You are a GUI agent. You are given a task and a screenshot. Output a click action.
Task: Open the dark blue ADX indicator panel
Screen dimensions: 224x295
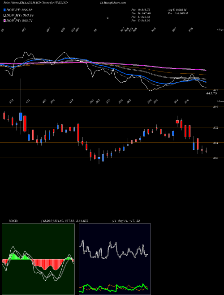[115, 259]
